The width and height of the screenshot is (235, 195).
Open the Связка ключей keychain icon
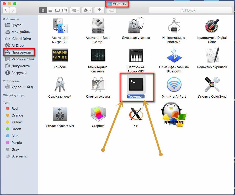pyautogui.click(x=60, y=85)
